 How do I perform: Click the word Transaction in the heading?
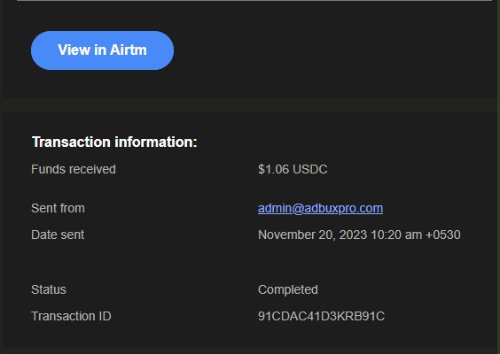click(x=71, y=142)
